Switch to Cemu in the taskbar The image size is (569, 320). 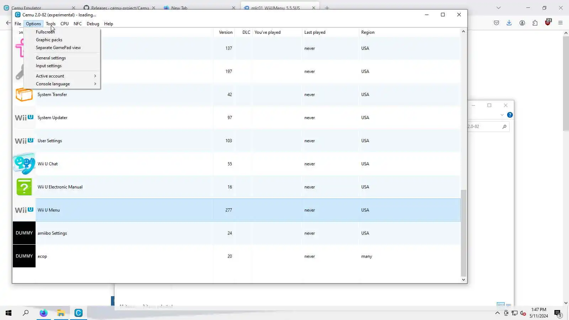point(79,313)
